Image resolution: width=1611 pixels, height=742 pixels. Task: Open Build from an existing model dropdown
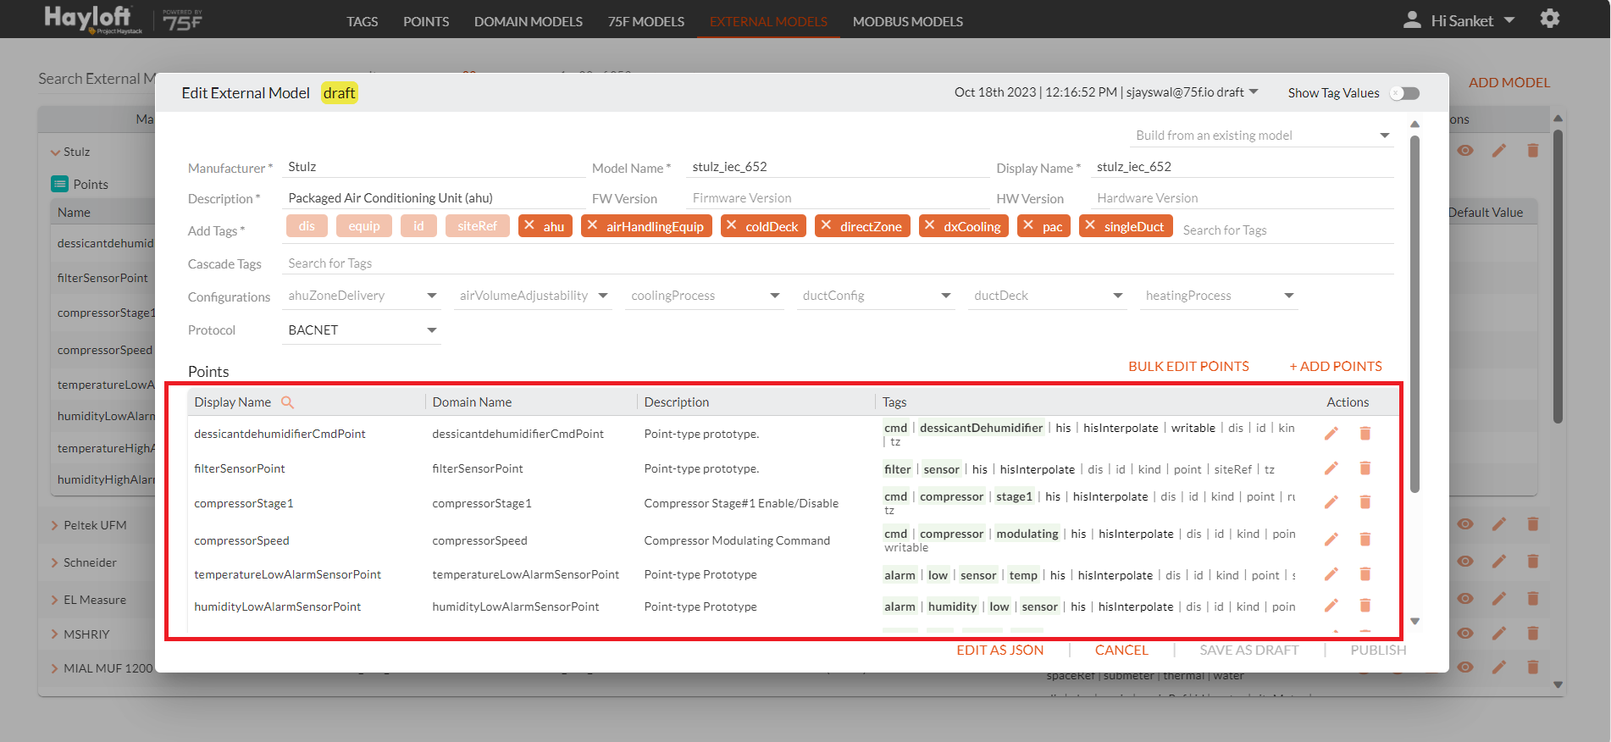pyautogui.click(x=1262, y=136)
